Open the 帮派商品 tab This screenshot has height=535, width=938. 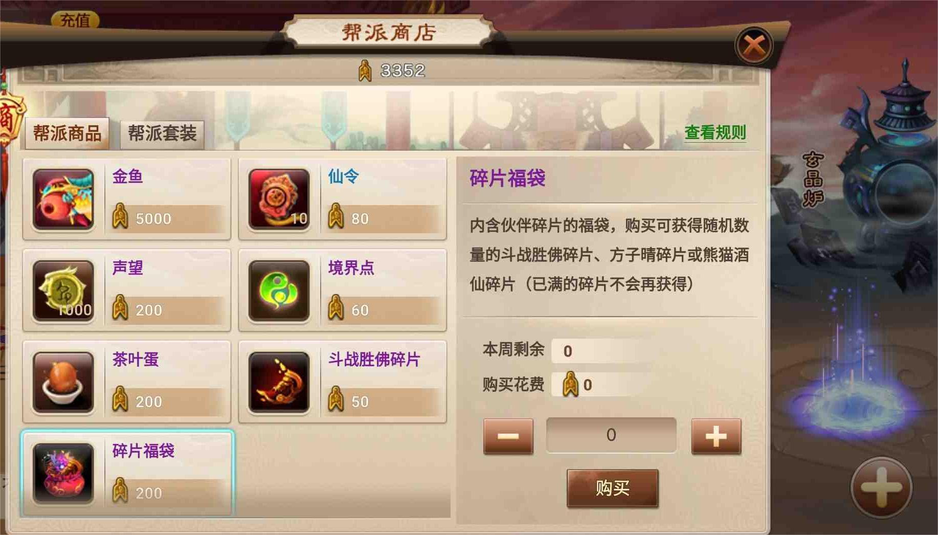coord(67,133)
